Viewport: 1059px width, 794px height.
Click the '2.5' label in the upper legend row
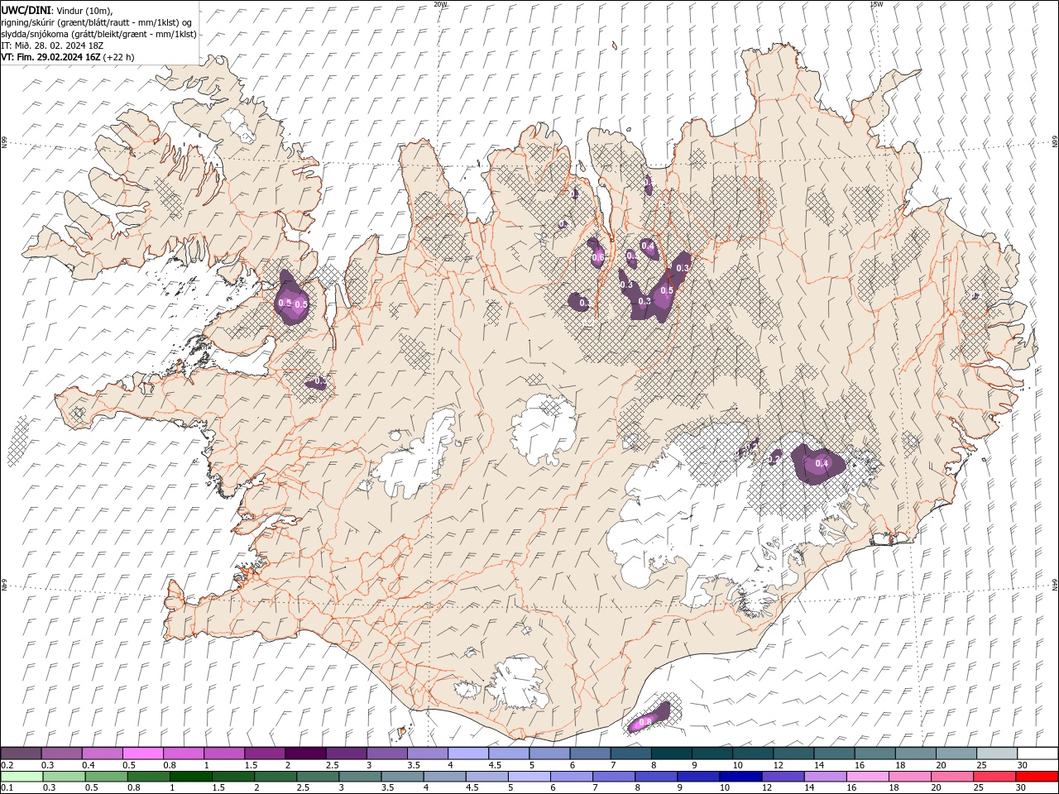tap(333, 765)
